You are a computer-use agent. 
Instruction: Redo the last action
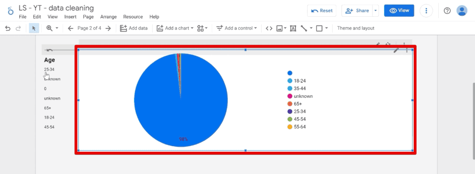(x=18, y=28)
